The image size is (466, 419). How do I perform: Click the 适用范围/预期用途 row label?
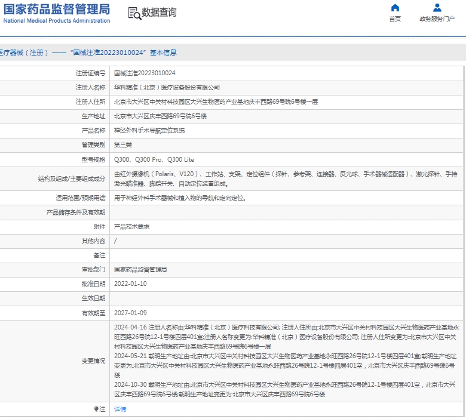[81, 198]
